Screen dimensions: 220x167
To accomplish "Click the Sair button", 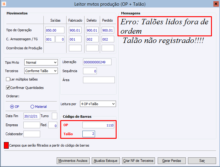I will point(202,160).
